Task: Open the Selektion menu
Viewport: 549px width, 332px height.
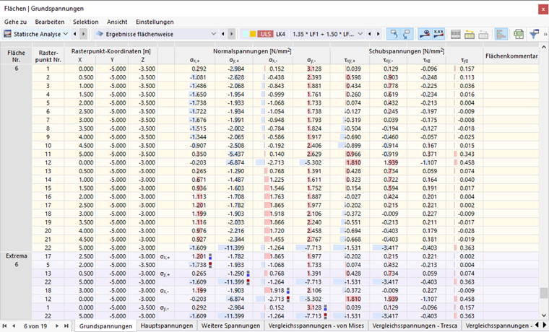Action: pos(87,22)
